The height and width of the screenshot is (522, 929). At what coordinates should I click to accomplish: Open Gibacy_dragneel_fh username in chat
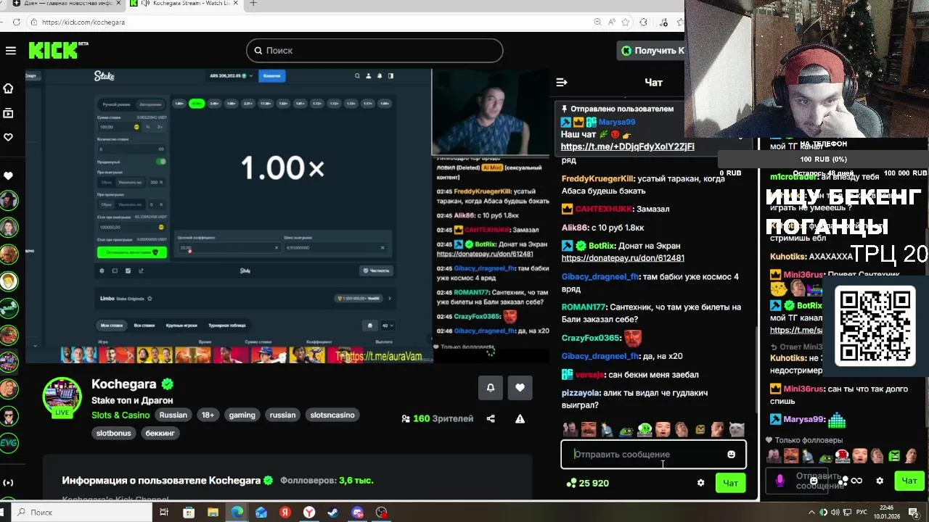click(x=600, y=277)
